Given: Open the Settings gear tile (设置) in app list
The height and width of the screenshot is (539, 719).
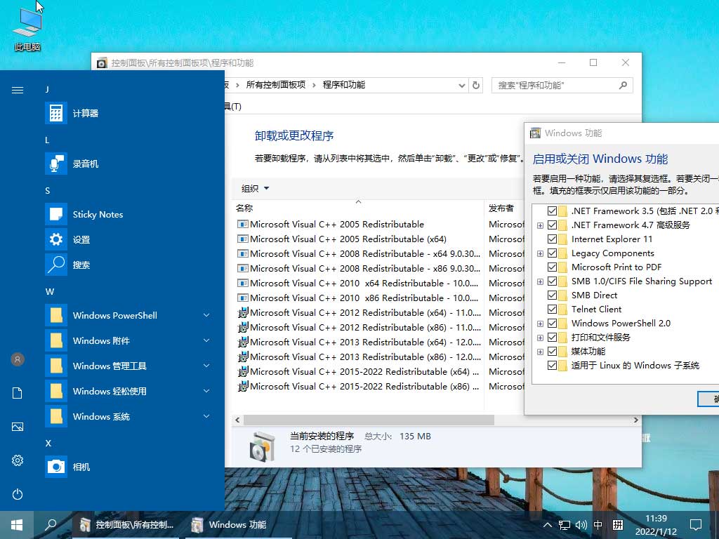Looking at the screenshot, I should click(56, 239).
